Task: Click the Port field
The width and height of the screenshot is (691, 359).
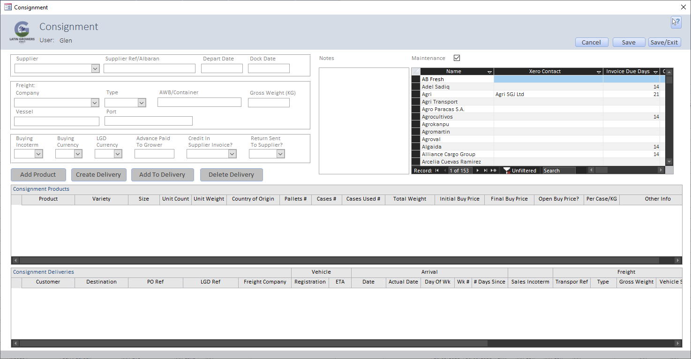Action: click(x=149, y=121)
